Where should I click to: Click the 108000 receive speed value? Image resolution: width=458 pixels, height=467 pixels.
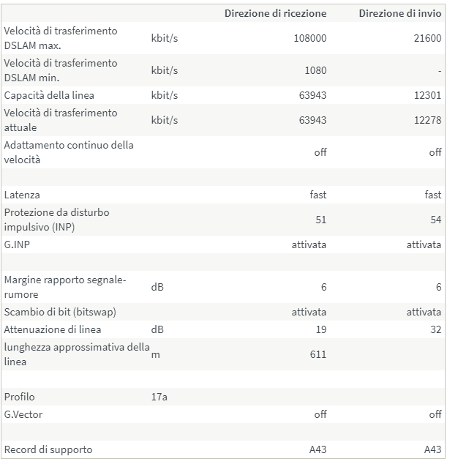[309, 38]
